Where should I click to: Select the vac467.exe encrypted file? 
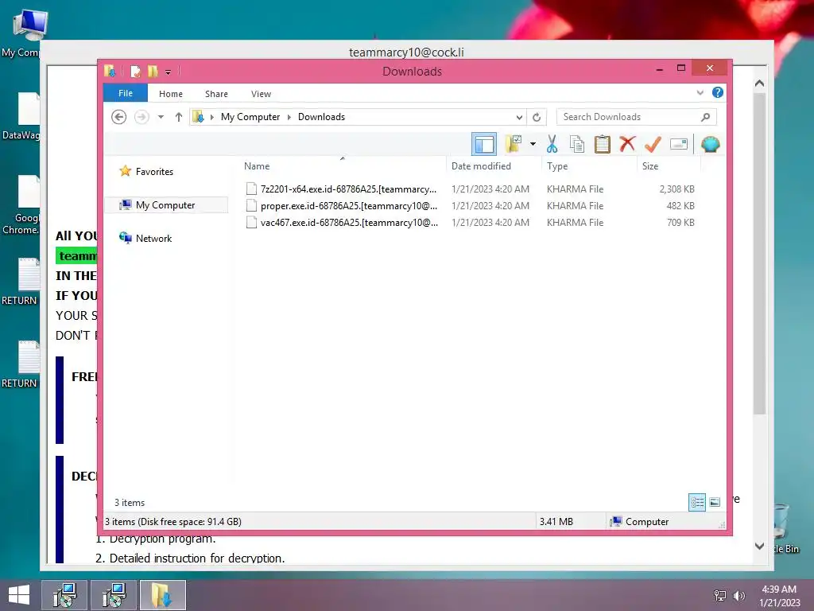(x=341, y=223)
